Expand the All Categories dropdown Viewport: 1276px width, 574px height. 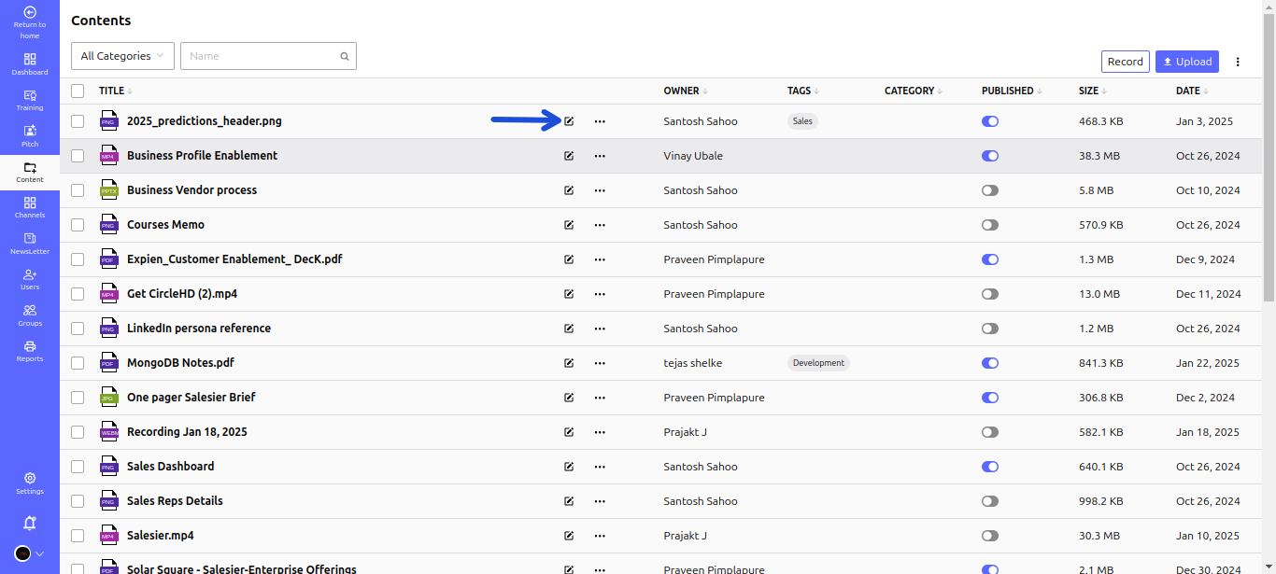coord(122,56)
